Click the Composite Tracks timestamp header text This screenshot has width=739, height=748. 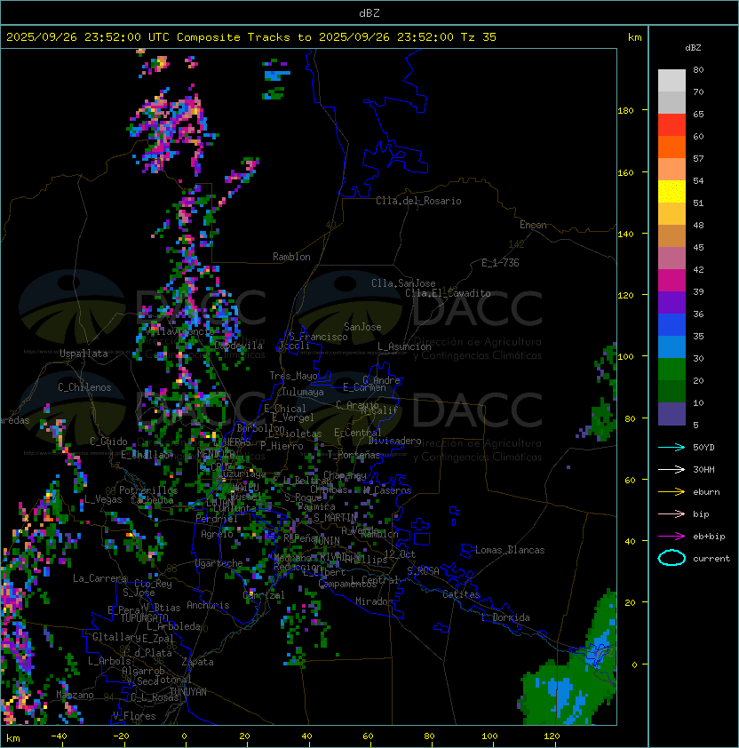pyautogui.click(x=251, y=37)
